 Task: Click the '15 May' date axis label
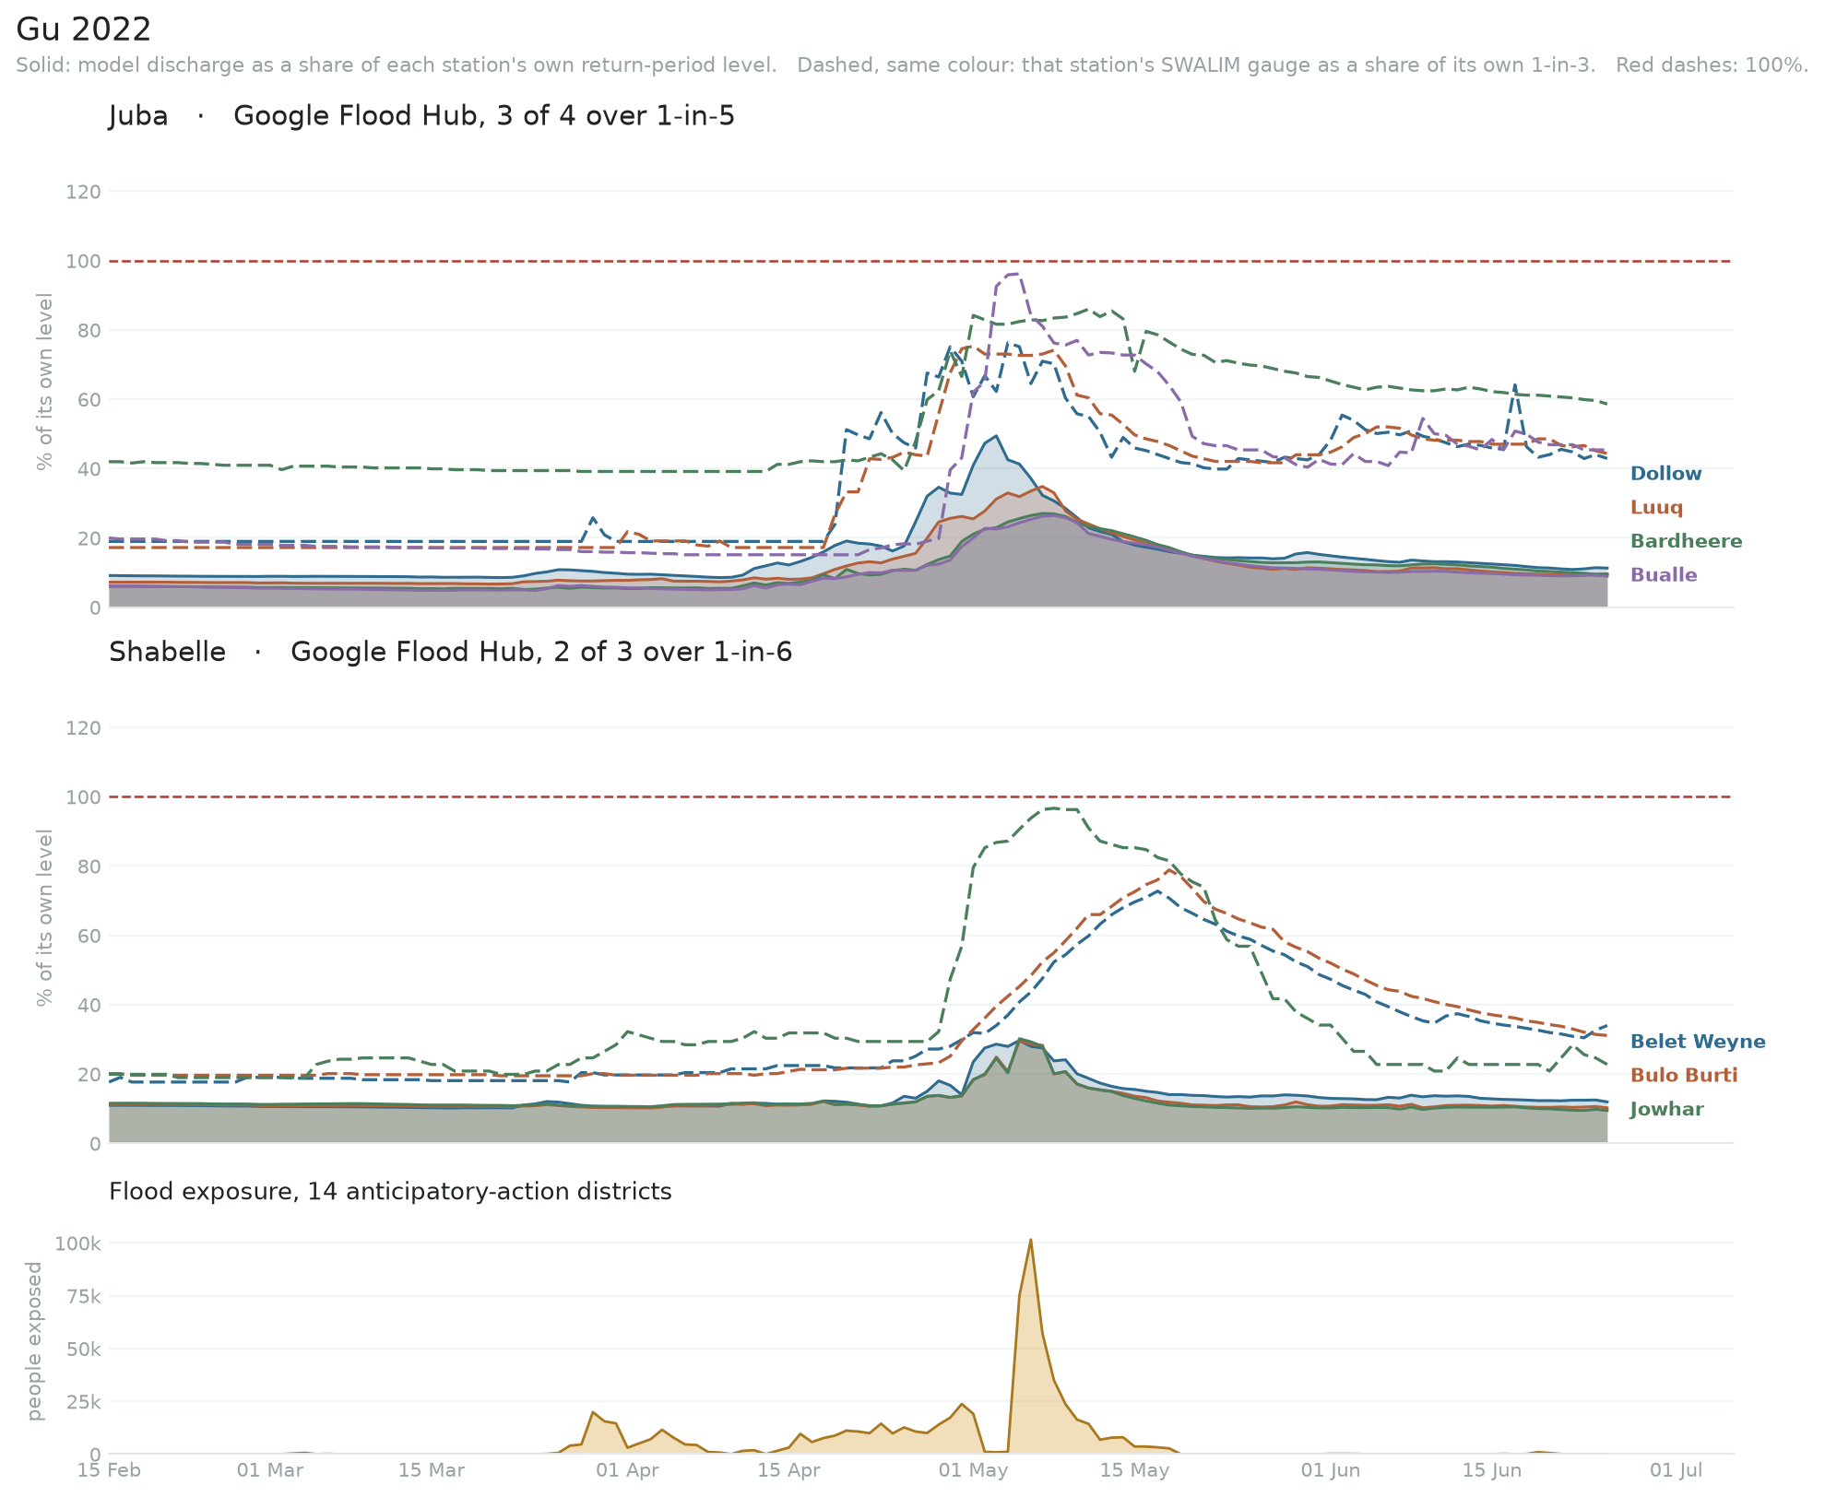pyautogui.click(x=1135, y=1470)
